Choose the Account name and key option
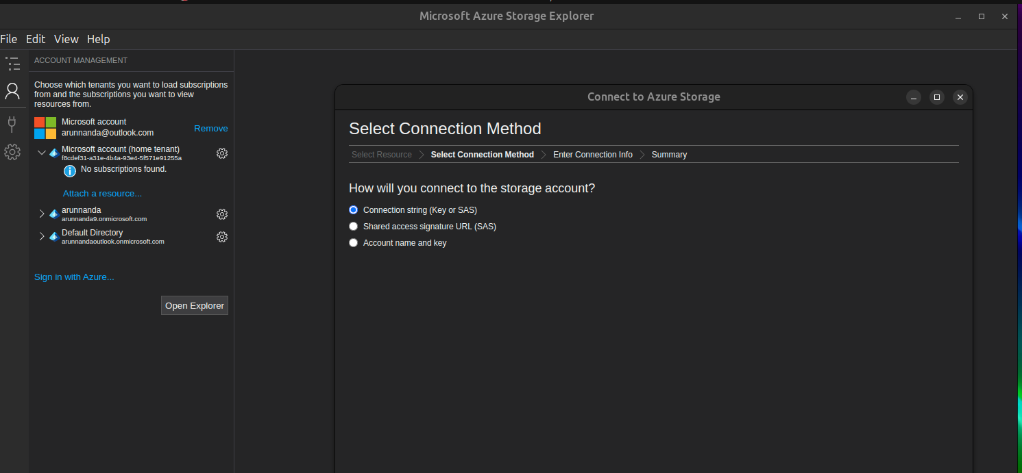This screenshot has height=473, width=1022. (353, 242)
